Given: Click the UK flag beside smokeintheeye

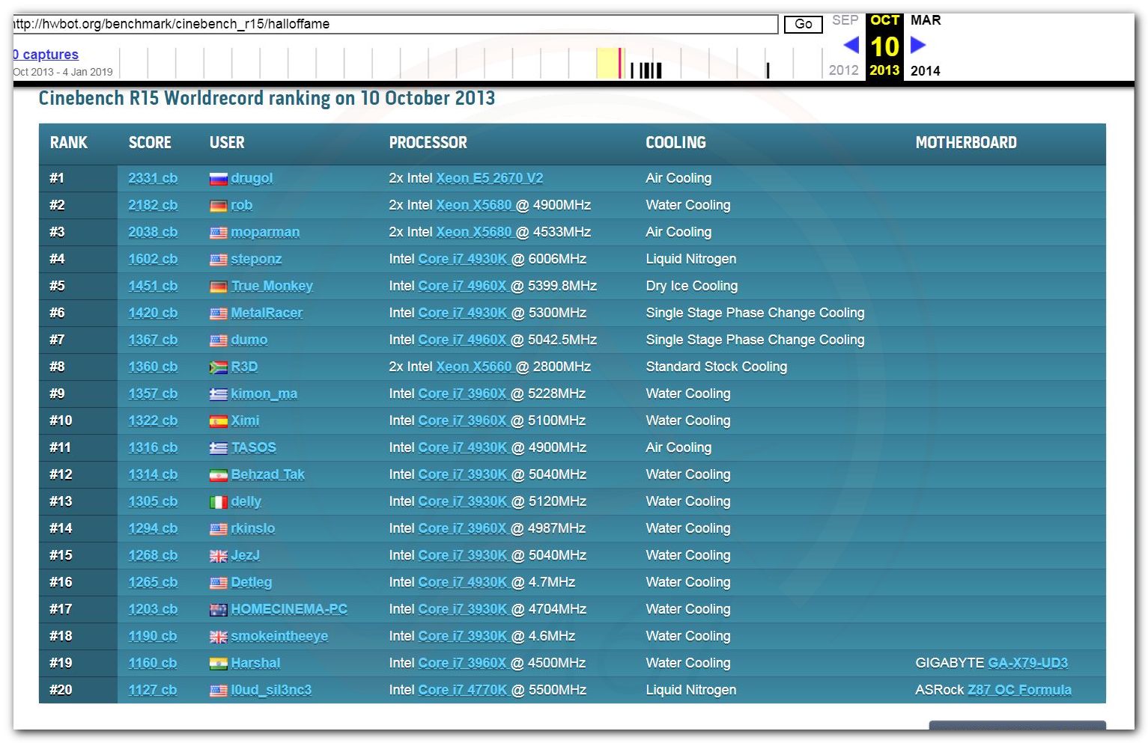Looking at the screenshot, I should [218, 637].
